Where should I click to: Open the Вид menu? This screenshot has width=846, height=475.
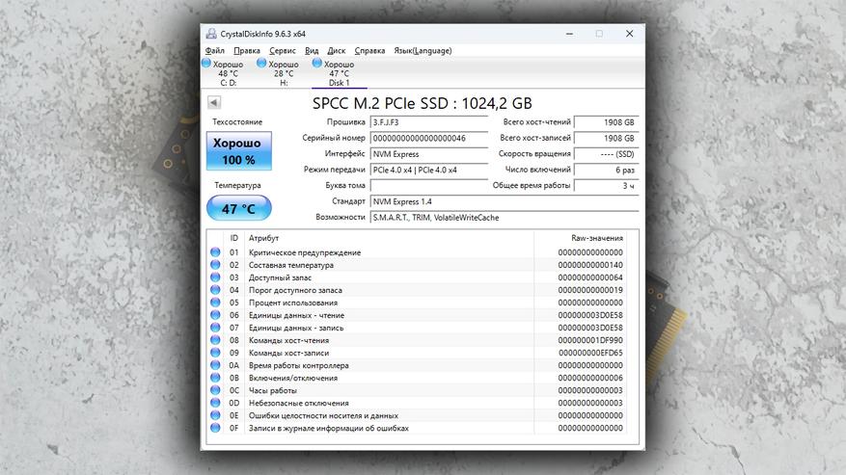(x=312, y=51)
